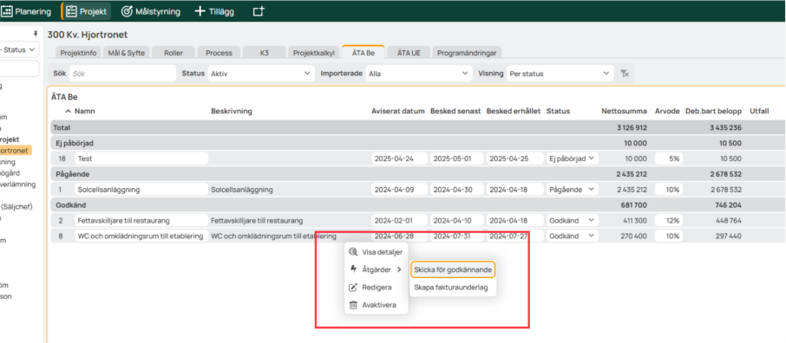The width and height of the screenshot is (786, 343).
Task: Click total nettosumma 3 126 912
Action: click(632, 127)
